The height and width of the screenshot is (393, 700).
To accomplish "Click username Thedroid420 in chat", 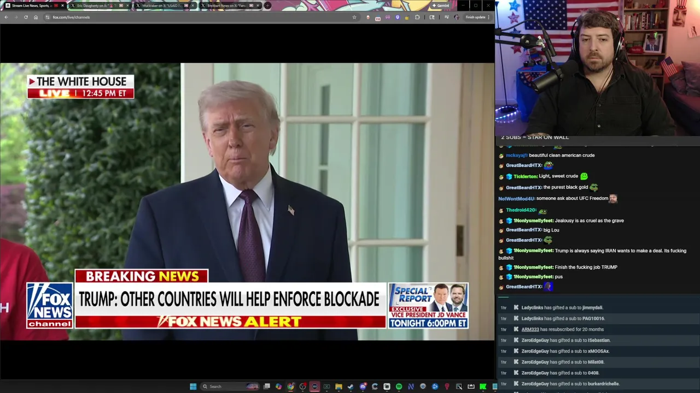I will coord(521,210).
